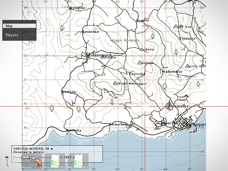Open the Players menu entry

click(12, 35)
